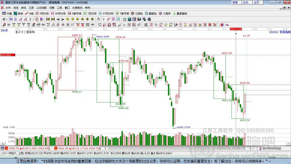Click the save floppy-disk icon

(x=139, y=19)
